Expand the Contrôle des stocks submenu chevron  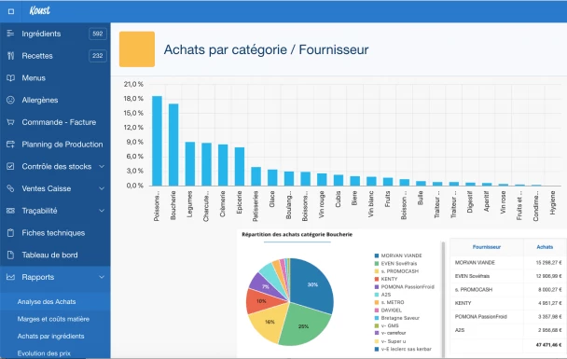click(x=102, y=166)
